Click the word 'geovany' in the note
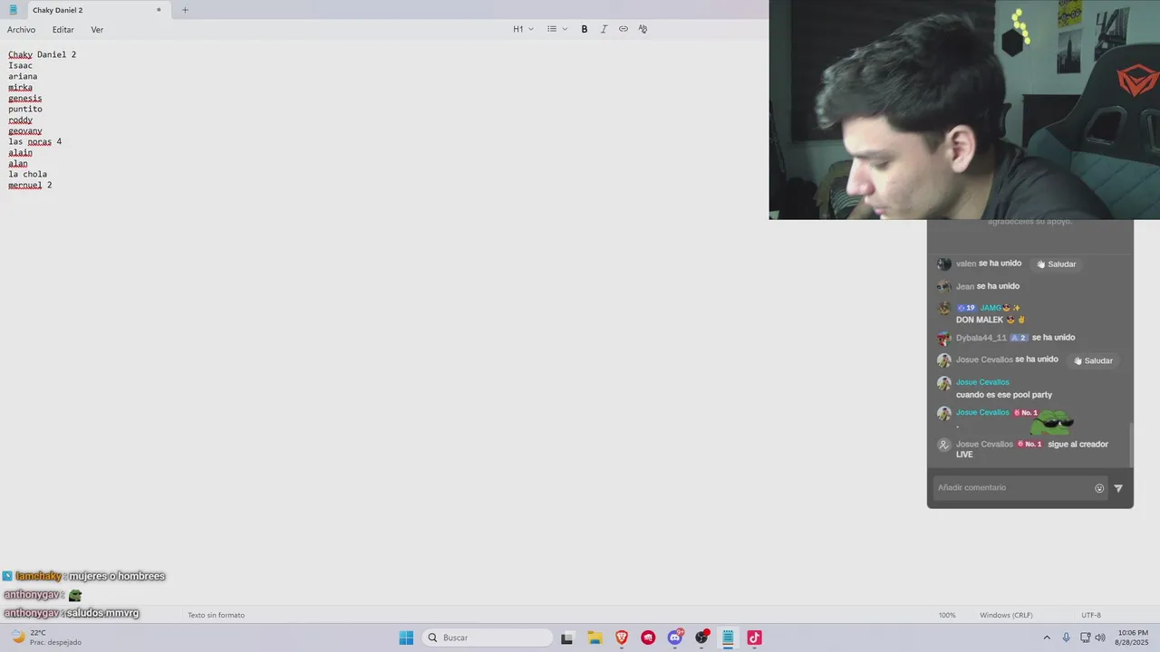1160x652 pixels. coord(24,130)
